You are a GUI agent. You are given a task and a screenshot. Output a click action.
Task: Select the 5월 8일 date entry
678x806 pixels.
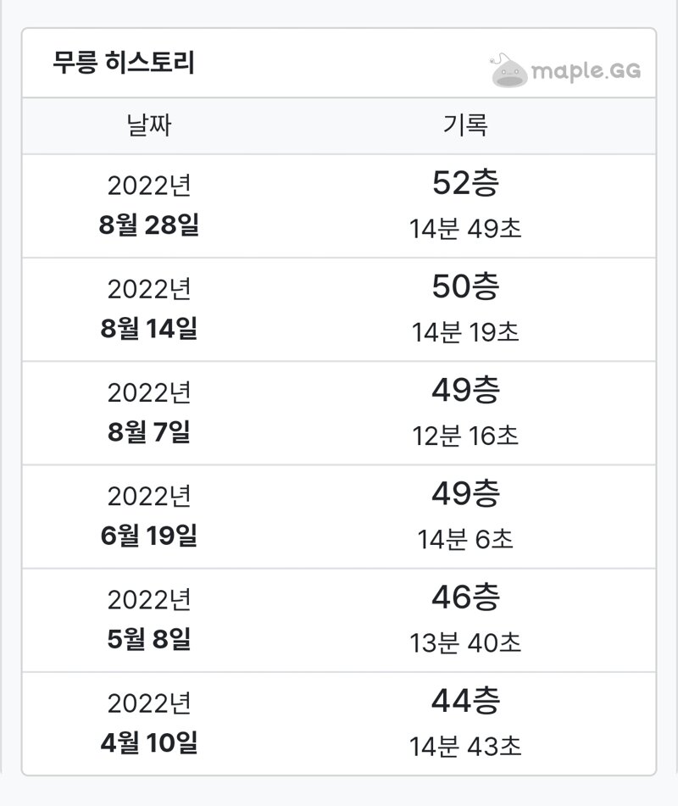149,638
